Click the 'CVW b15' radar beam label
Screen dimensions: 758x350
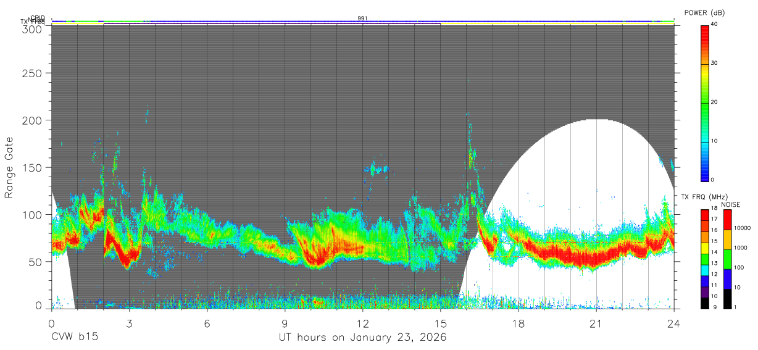pos(75,338)
